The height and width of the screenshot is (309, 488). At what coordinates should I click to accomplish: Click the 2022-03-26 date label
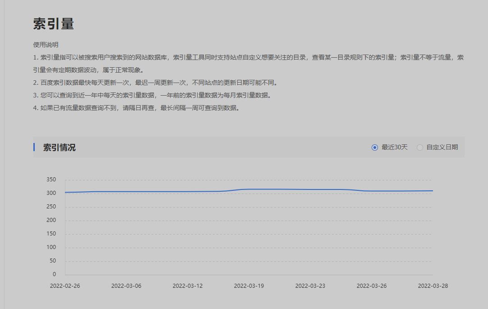tap(372, 286)
